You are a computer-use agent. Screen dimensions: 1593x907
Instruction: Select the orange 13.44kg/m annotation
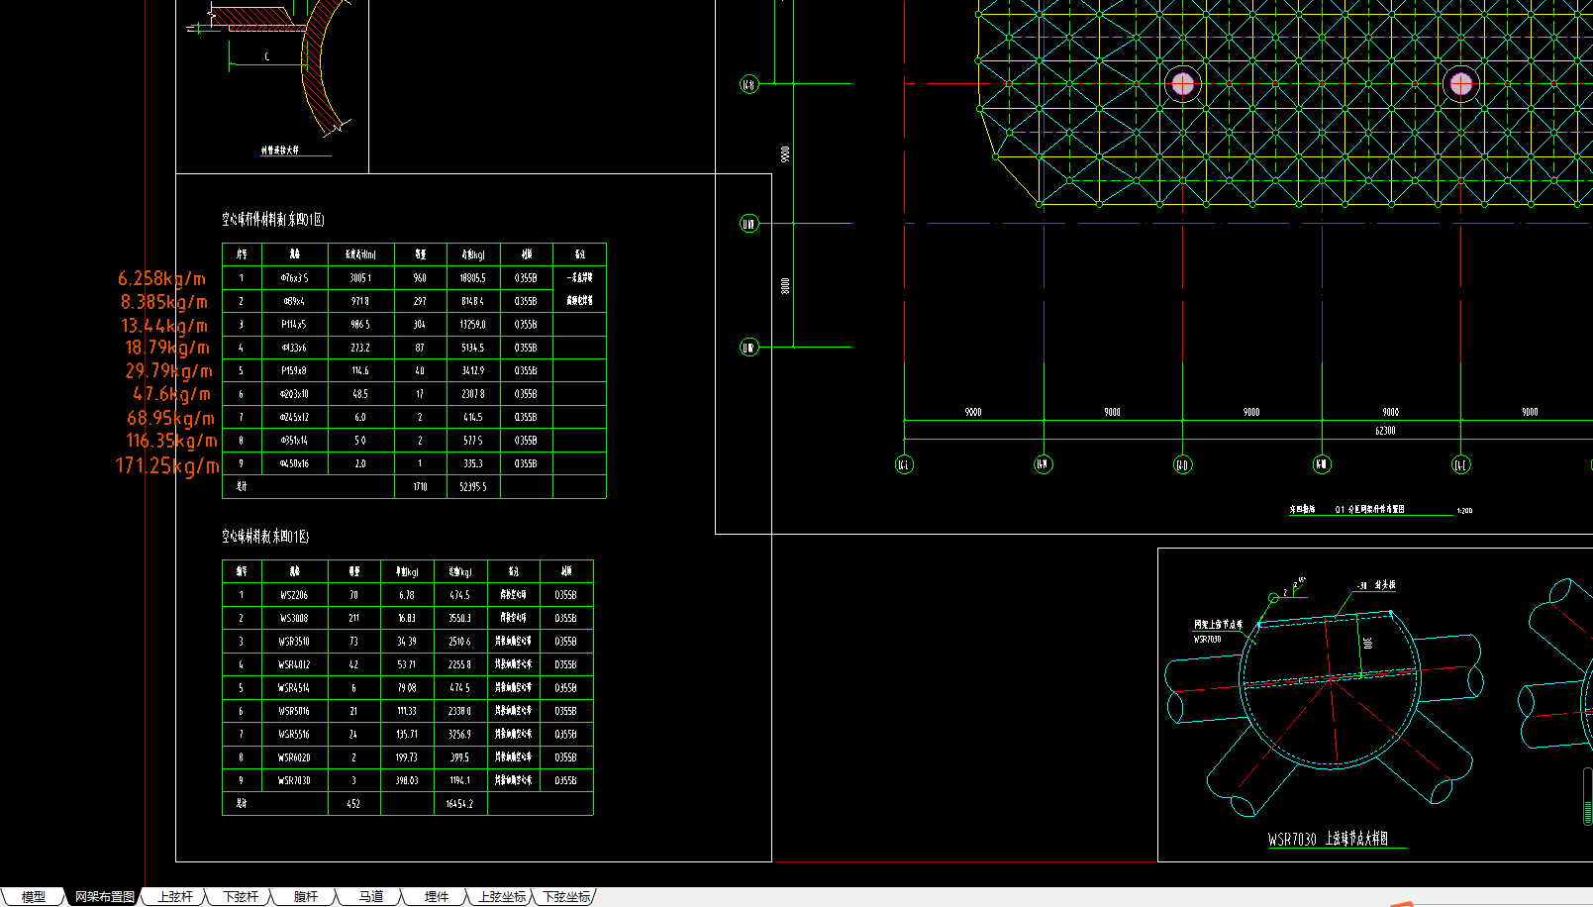tap(165, 326)
